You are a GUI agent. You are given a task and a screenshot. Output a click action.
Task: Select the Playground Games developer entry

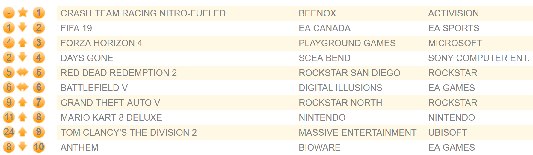tap(347, 43)
